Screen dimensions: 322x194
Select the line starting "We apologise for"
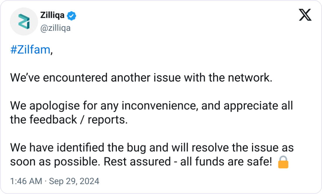tap(152, 106)
